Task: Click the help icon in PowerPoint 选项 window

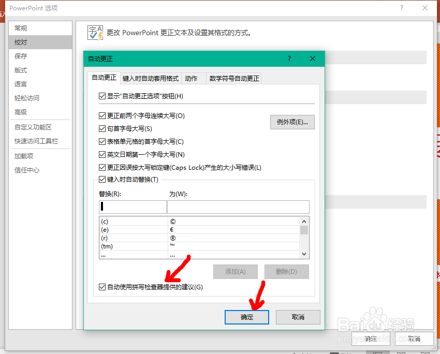Action: coord(402,8)
